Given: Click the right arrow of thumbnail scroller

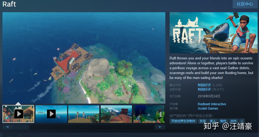Looking at the screenshot, I should 160,127.
